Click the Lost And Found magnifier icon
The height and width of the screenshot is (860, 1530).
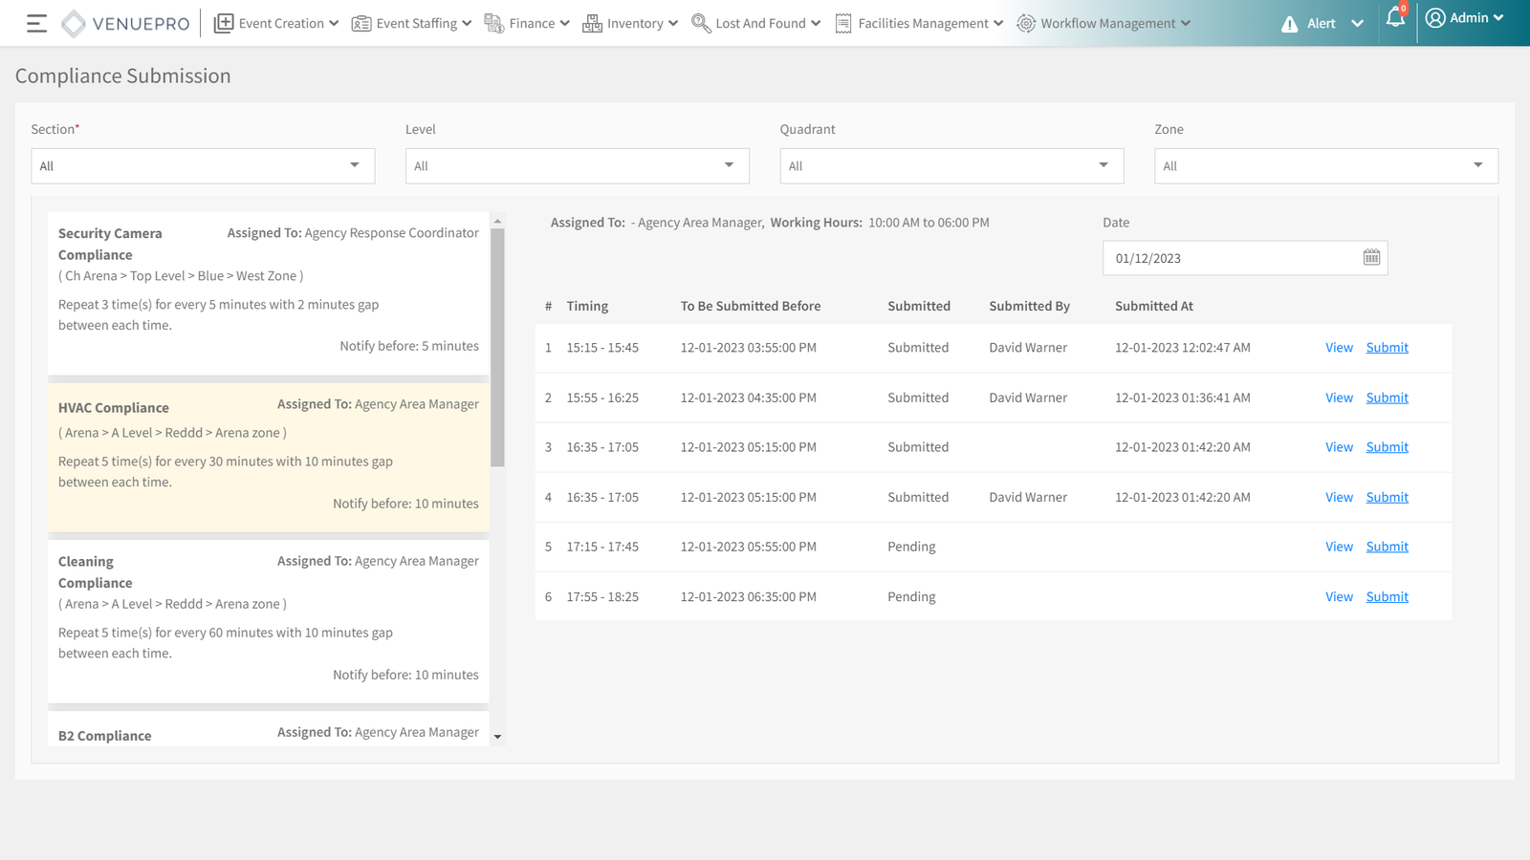click(x=701, y=24)
